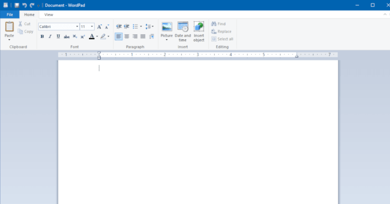Image resolution: width=390 pixels, height=204 pixels.
Task: Open the line spacing menu
Action: (x=149, y=26)
